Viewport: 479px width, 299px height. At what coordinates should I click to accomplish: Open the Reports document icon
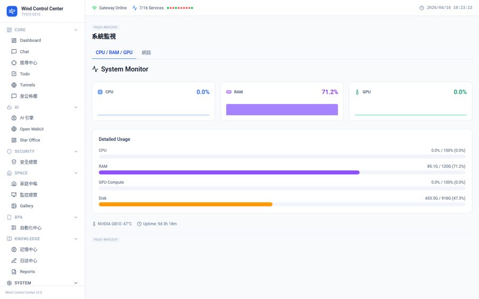14,272
